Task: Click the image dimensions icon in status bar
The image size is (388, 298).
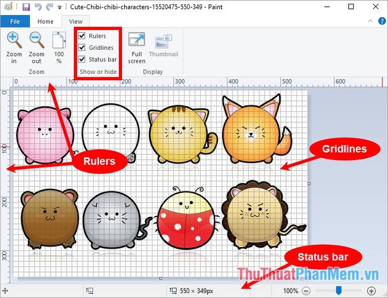Action: coord(173,291)
